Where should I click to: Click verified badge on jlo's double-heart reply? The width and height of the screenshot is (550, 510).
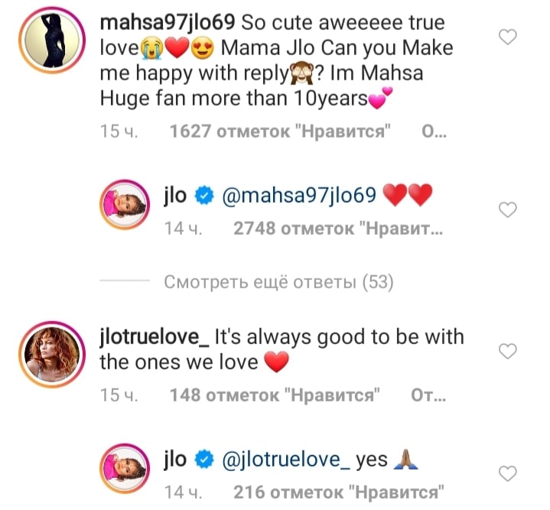[x=203, y=197]
